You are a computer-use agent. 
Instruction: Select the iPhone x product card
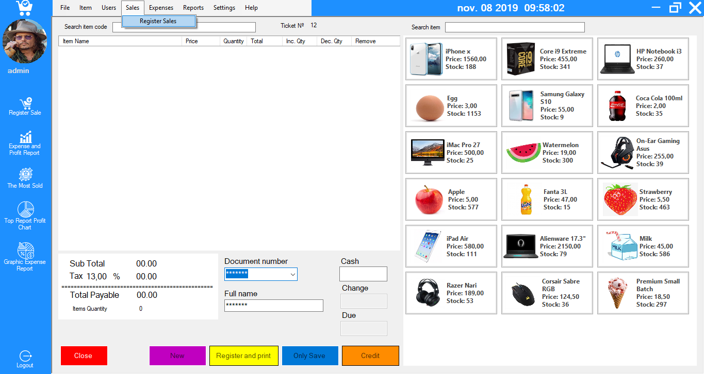click(451, 59)
